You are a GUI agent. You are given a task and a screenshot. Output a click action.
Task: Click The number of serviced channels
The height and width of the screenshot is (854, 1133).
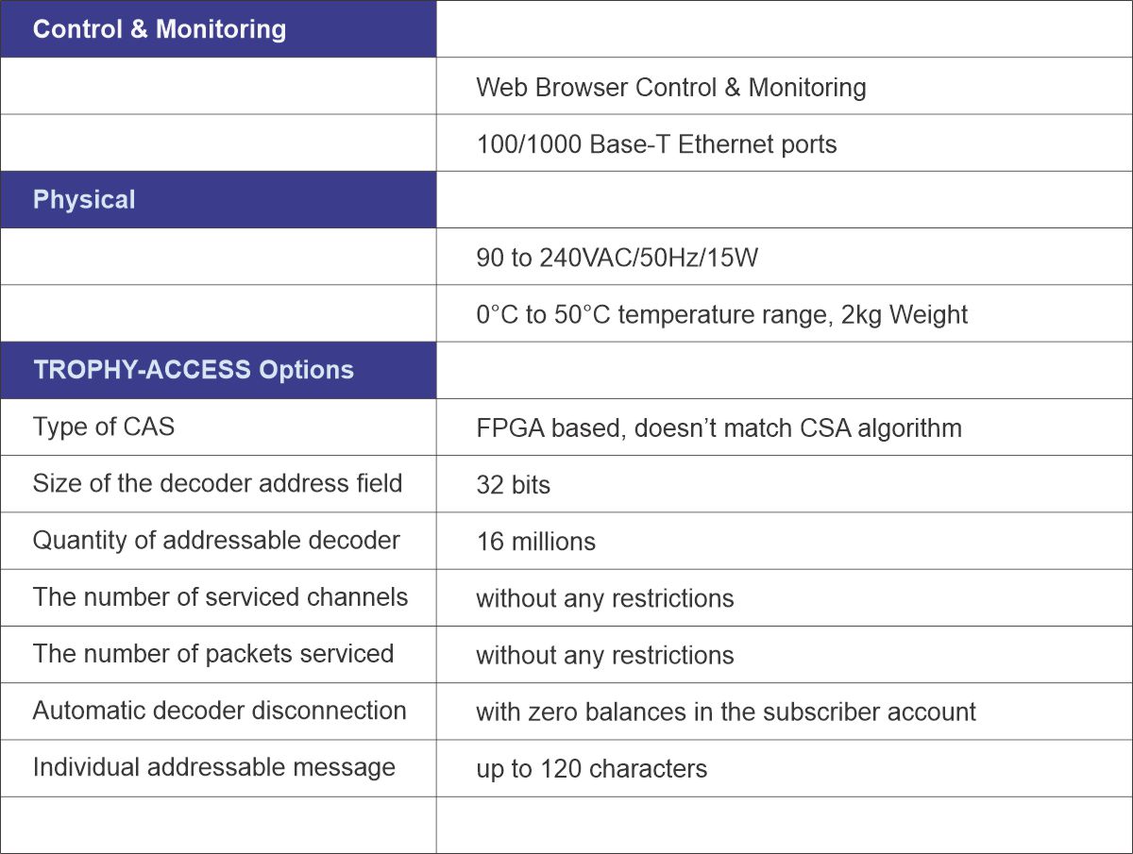(x=220, y=597)
